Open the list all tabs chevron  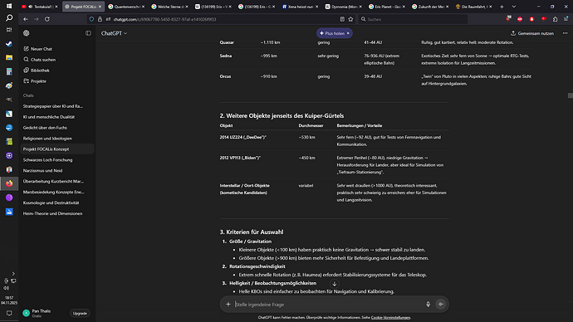(514, 7)
